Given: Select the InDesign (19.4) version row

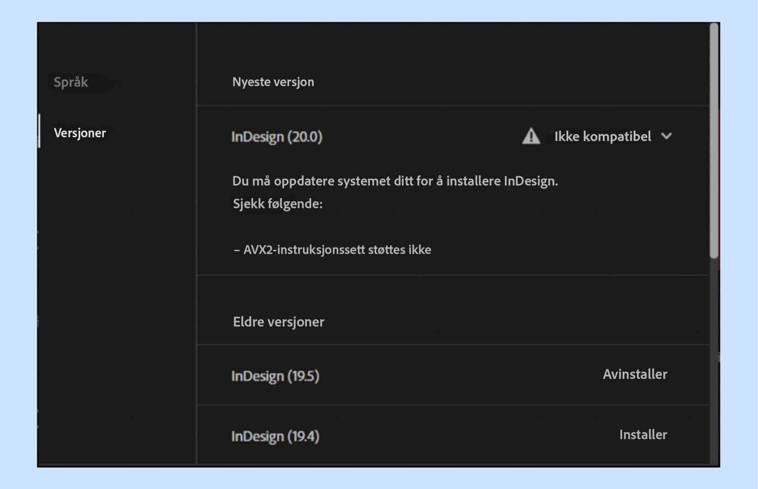Looking at the screenshot, I should pyautogui.click(x=275, y=436).
